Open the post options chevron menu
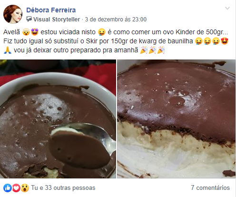The width and height of the screenshot is (236, 197). [227, 8]
